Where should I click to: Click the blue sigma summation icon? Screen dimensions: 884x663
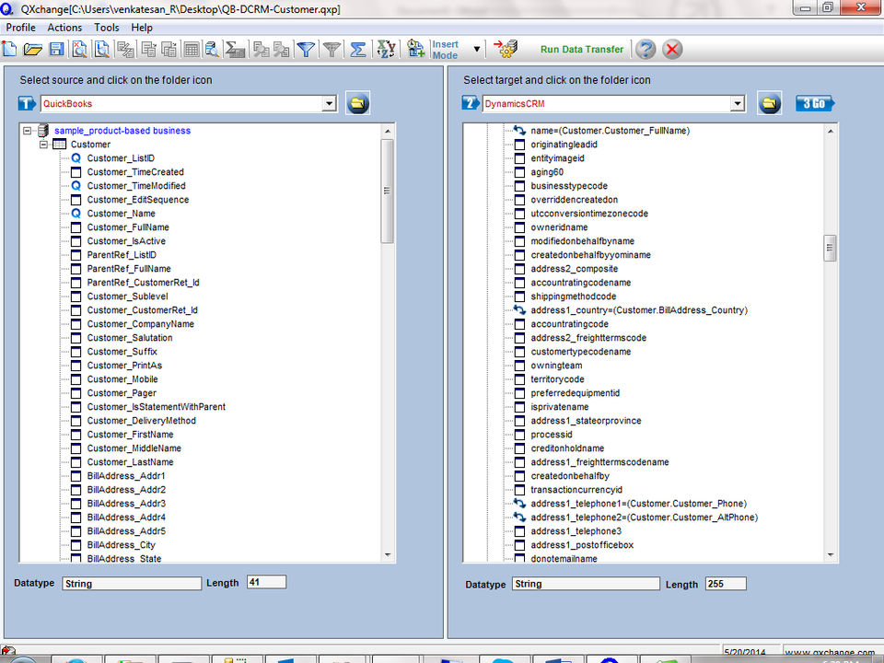[x=357, y=50]
